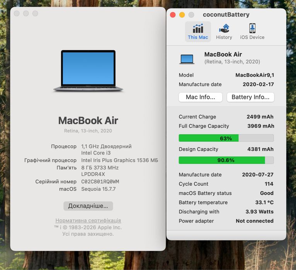Minimize the coconutBattery window
296x270 pixels.
coord(182,15)
